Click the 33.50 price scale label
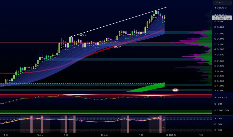233x137 pixels. [x=219, y=66]
